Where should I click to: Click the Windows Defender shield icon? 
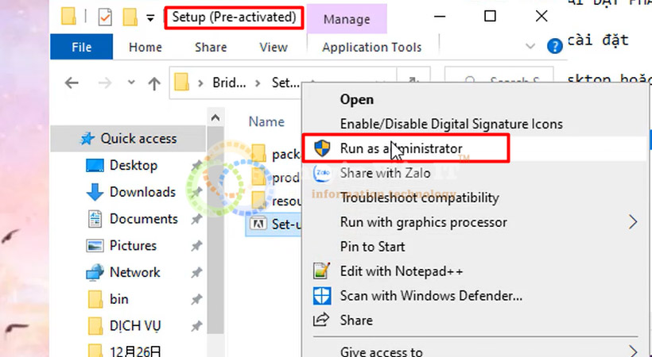(322, 296)
